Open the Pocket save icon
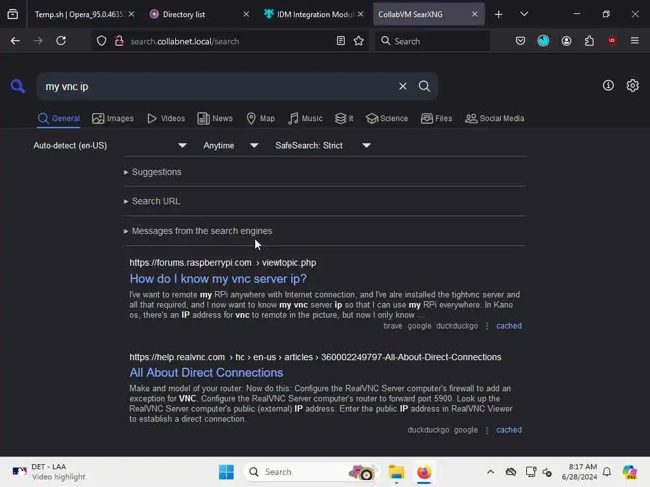This screenshot has height=487, width=650. [x=521, y=41]
